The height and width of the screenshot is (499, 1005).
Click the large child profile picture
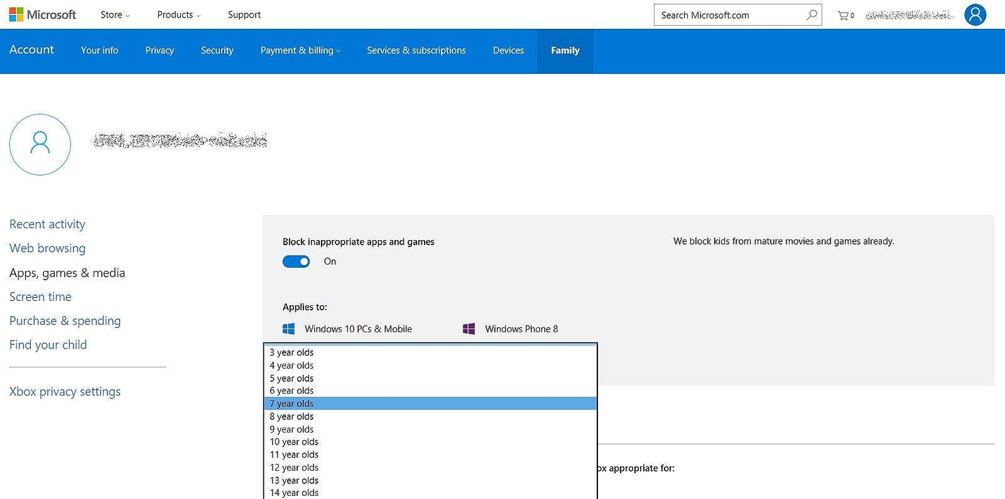(x=40, y=144)
